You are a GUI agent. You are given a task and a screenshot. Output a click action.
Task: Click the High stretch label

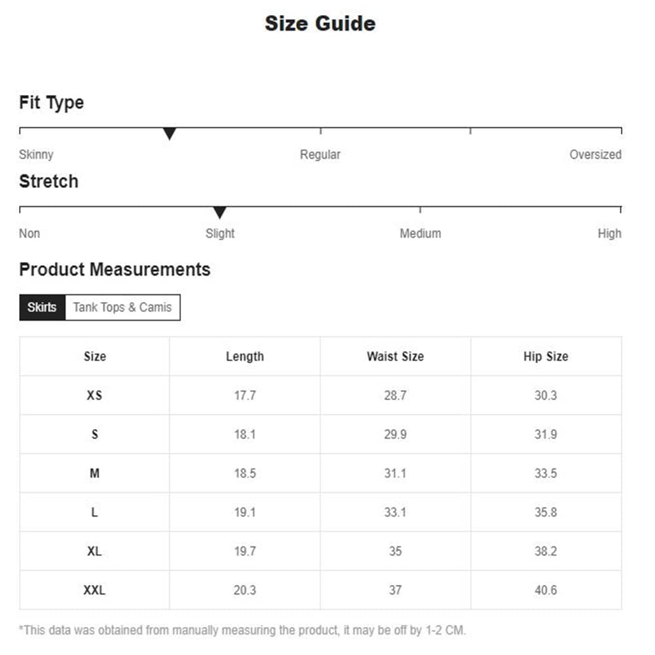tap(609, 233)
